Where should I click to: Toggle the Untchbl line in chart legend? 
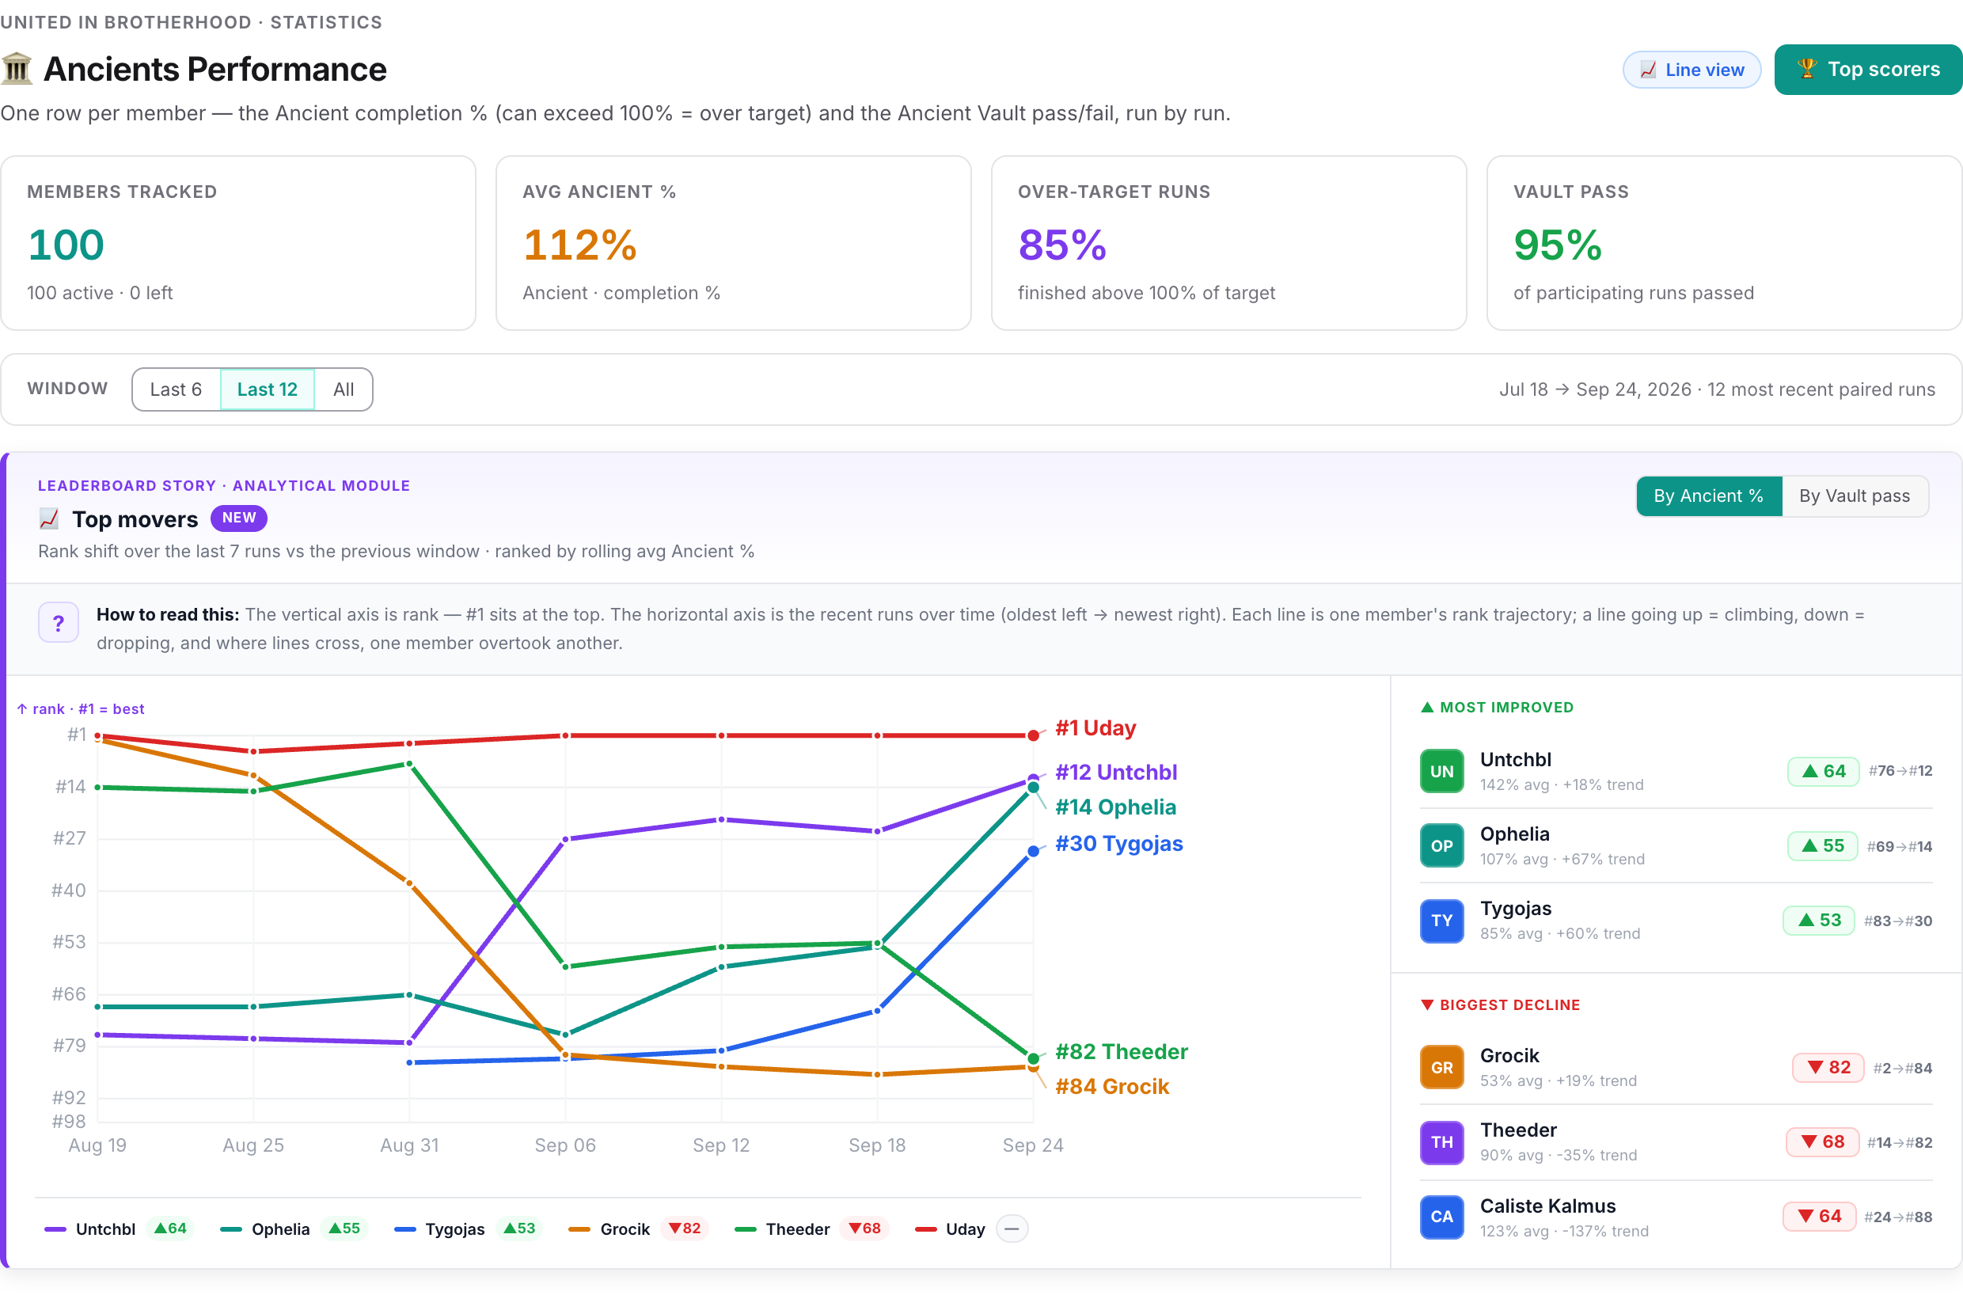120,1229
